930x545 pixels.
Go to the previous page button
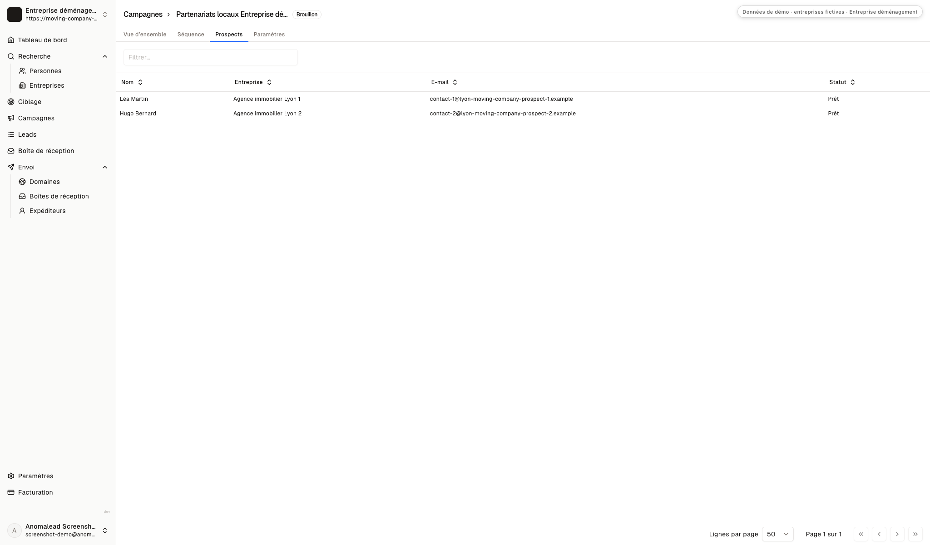[x=879, y=534]
